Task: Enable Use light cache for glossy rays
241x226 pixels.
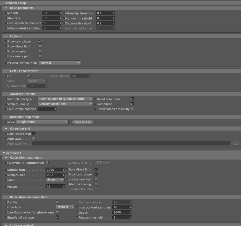Action: point(57,212)
